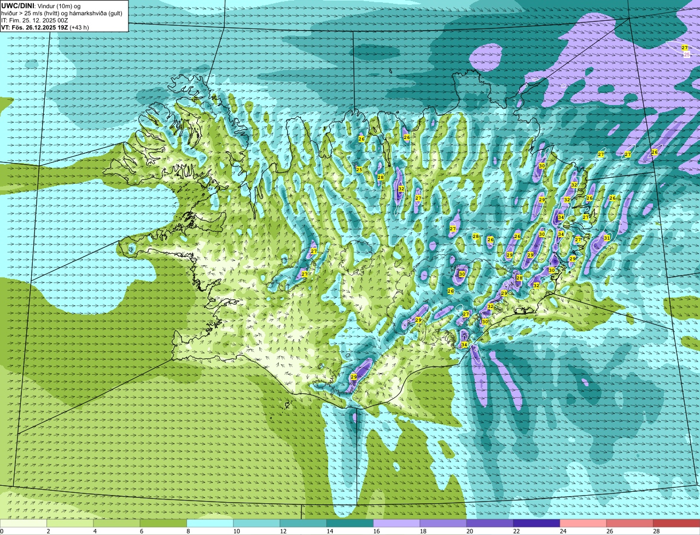Screen dimensions: 700x535
Task: Select the 14–16 m/s dark teal legend swatch
Action: point(350,523)
